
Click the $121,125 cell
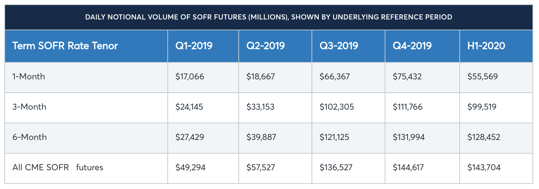(x=336, y=137)
